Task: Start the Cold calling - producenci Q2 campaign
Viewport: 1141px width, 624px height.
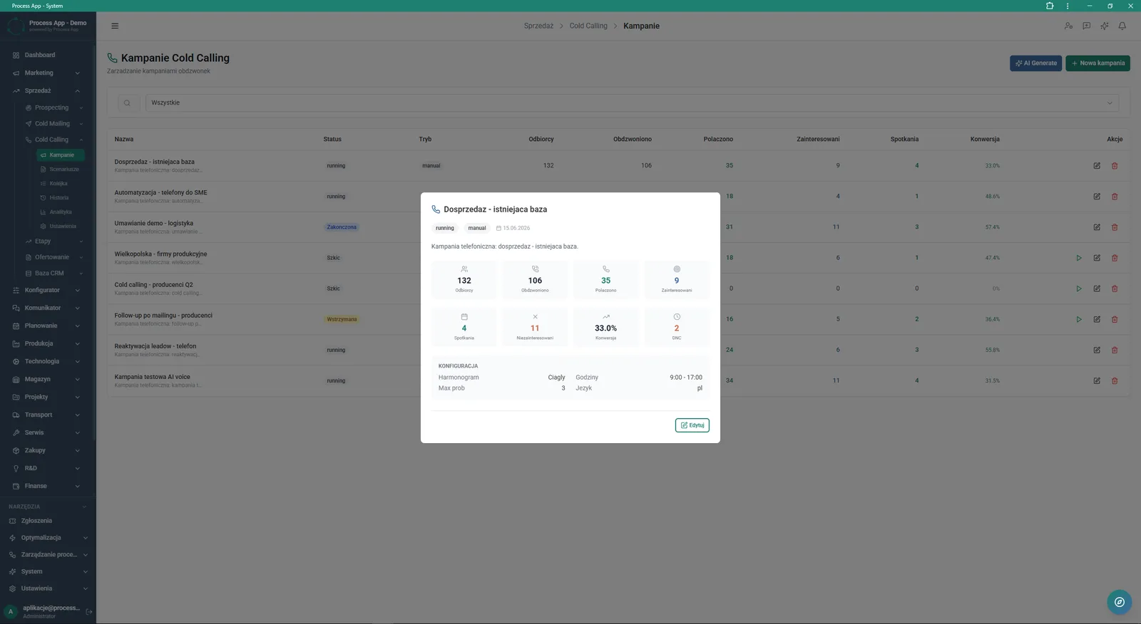Action: [1079, 288]
